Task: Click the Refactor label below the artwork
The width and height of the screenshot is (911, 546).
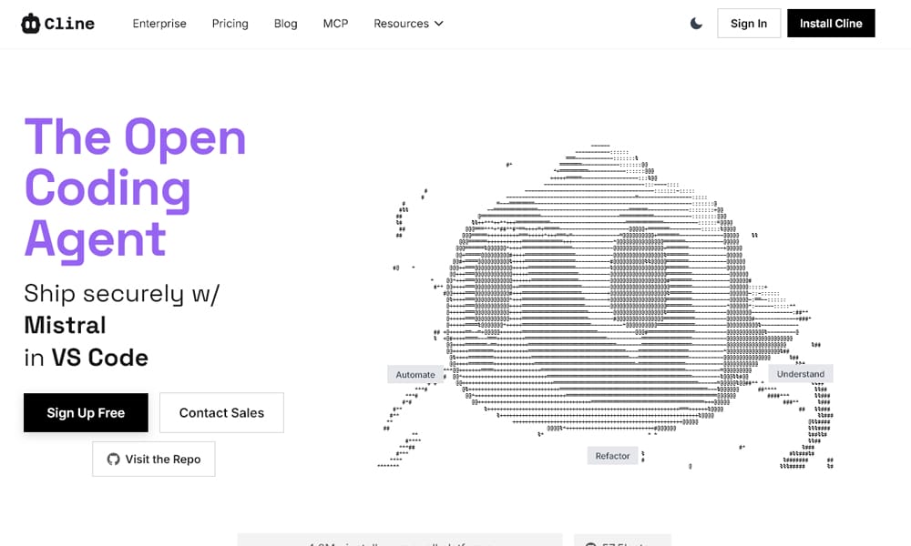Action: coord(612,456)
